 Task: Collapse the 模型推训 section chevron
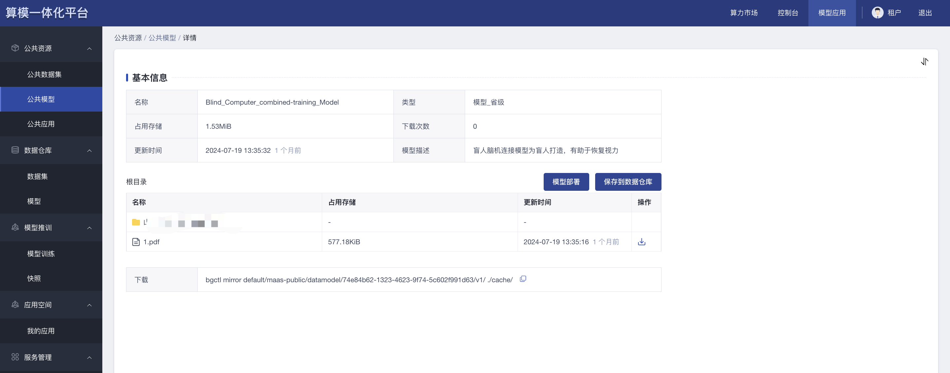click(x=89, y=228)
